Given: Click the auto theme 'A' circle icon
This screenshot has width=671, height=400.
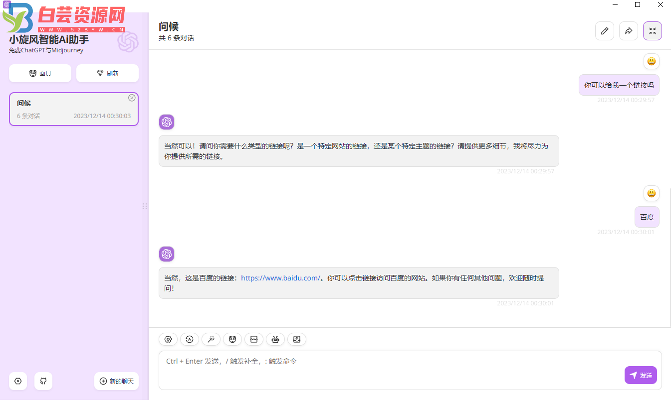Looking at the screenshot, I should point(190,339).
